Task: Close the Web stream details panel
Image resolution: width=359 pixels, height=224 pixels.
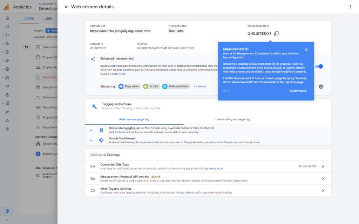Action: pos(66,7)
